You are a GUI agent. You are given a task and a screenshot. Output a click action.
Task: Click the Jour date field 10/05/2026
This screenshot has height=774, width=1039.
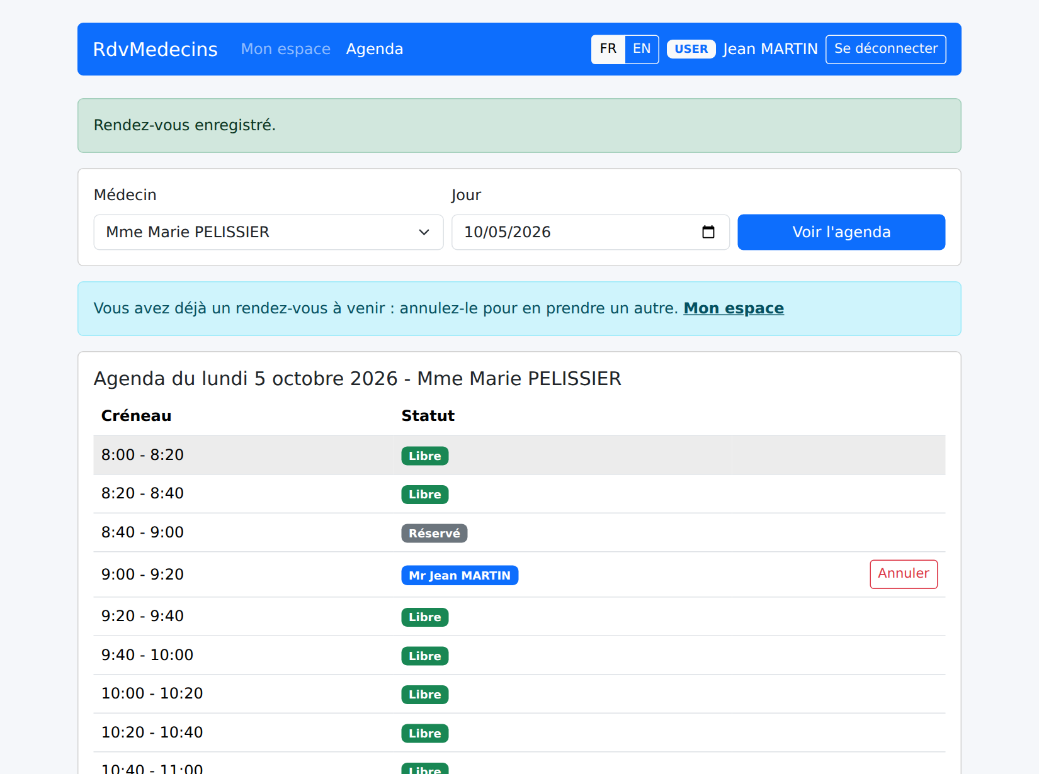pyautogui.click(x=591, y=232)
